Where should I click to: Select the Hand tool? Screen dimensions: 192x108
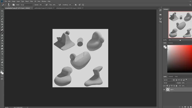coord(2,62)
